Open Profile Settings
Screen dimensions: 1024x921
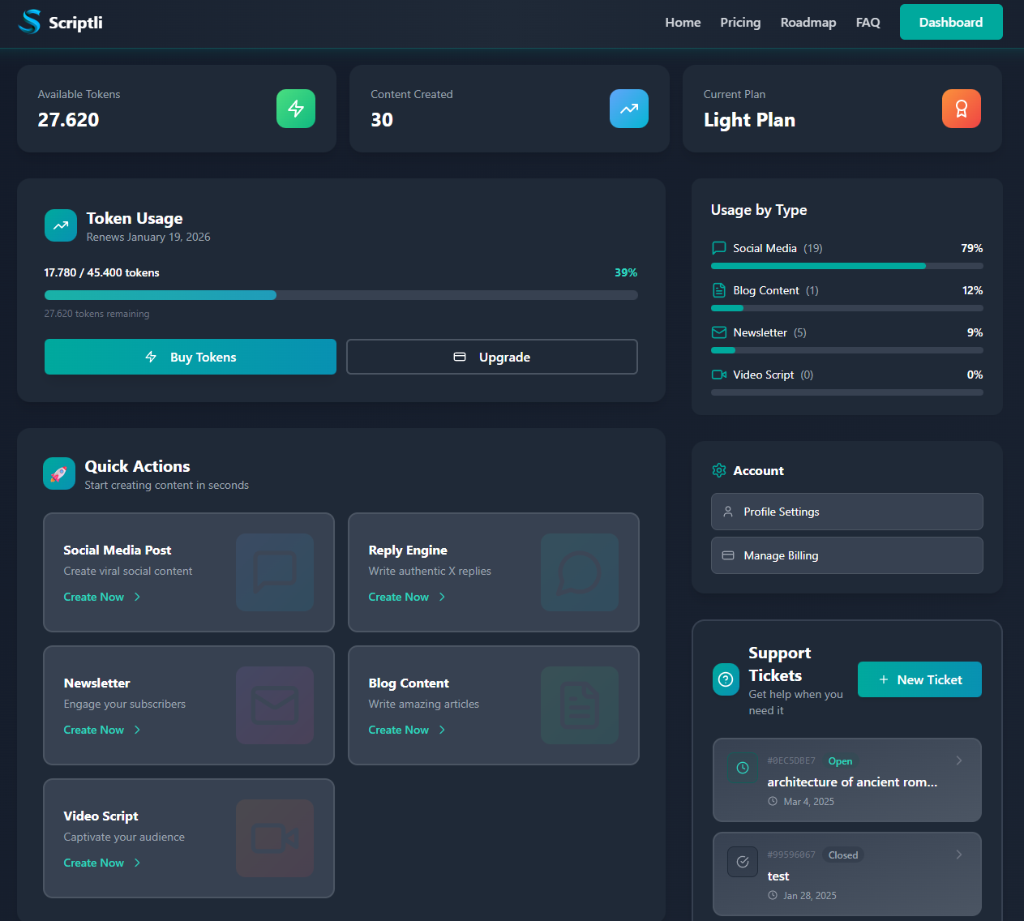point(847,512)
